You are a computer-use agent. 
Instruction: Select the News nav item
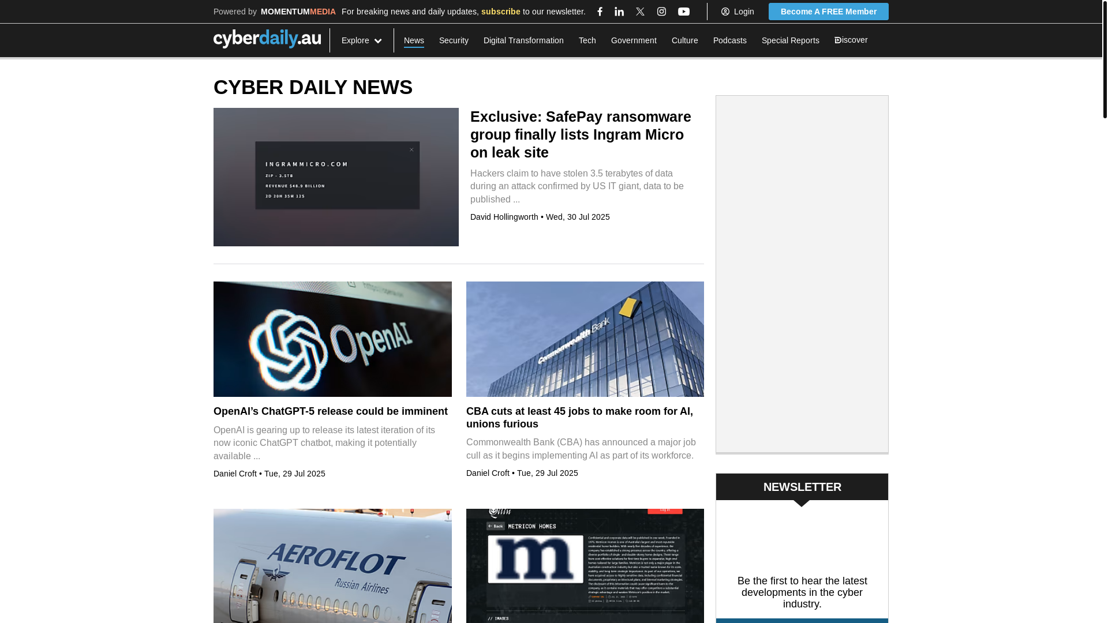414,40
